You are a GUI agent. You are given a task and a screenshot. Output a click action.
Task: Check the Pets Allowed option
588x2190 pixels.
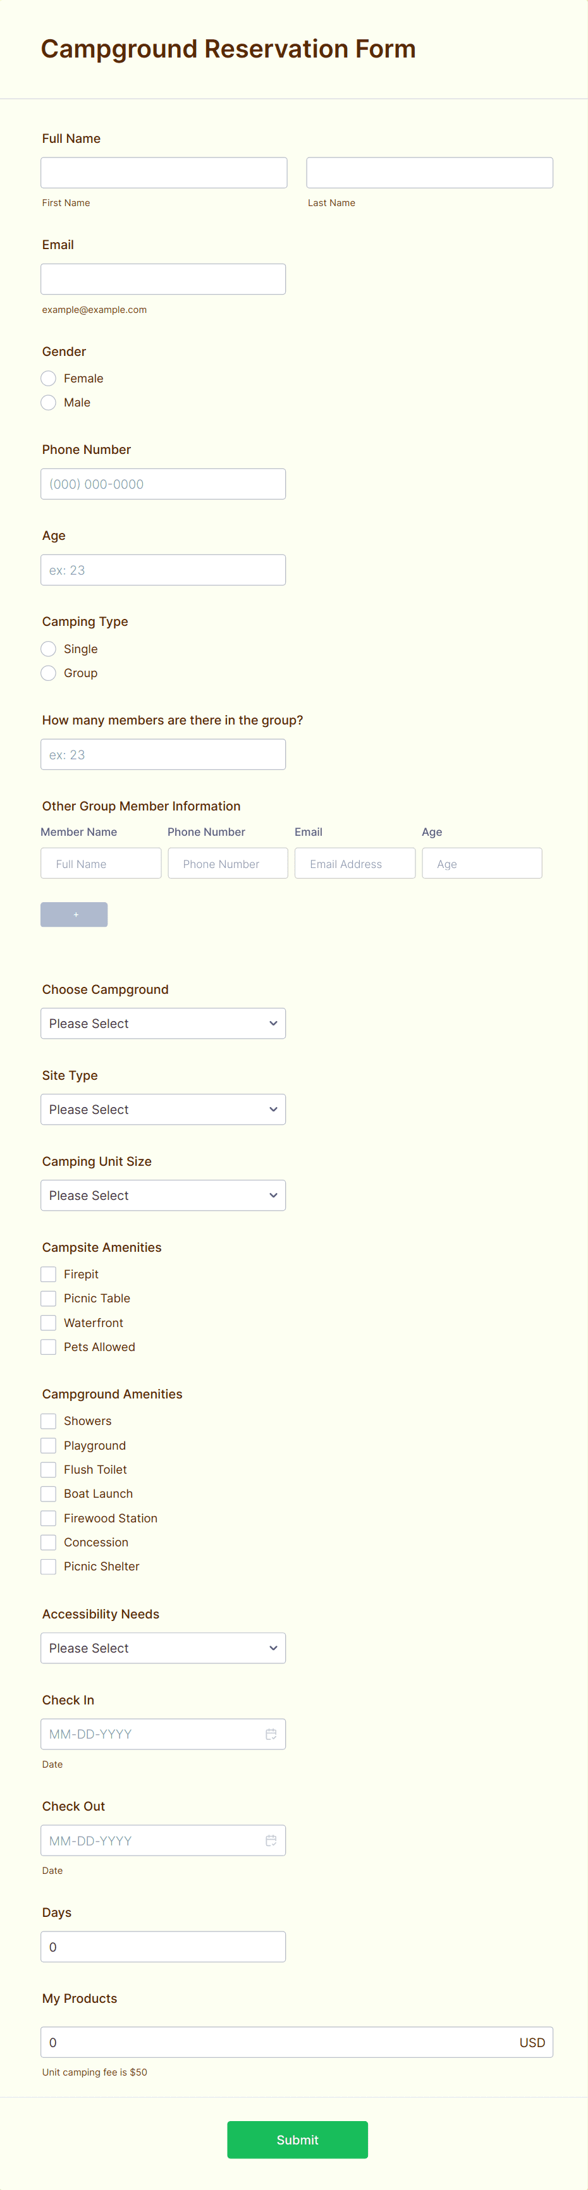49,1347
